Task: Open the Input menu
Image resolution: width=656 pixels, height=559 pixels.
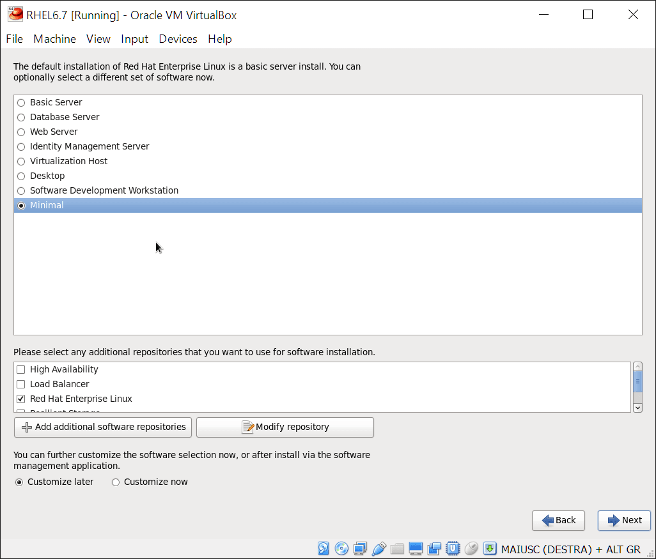Action: coord(134,39)
